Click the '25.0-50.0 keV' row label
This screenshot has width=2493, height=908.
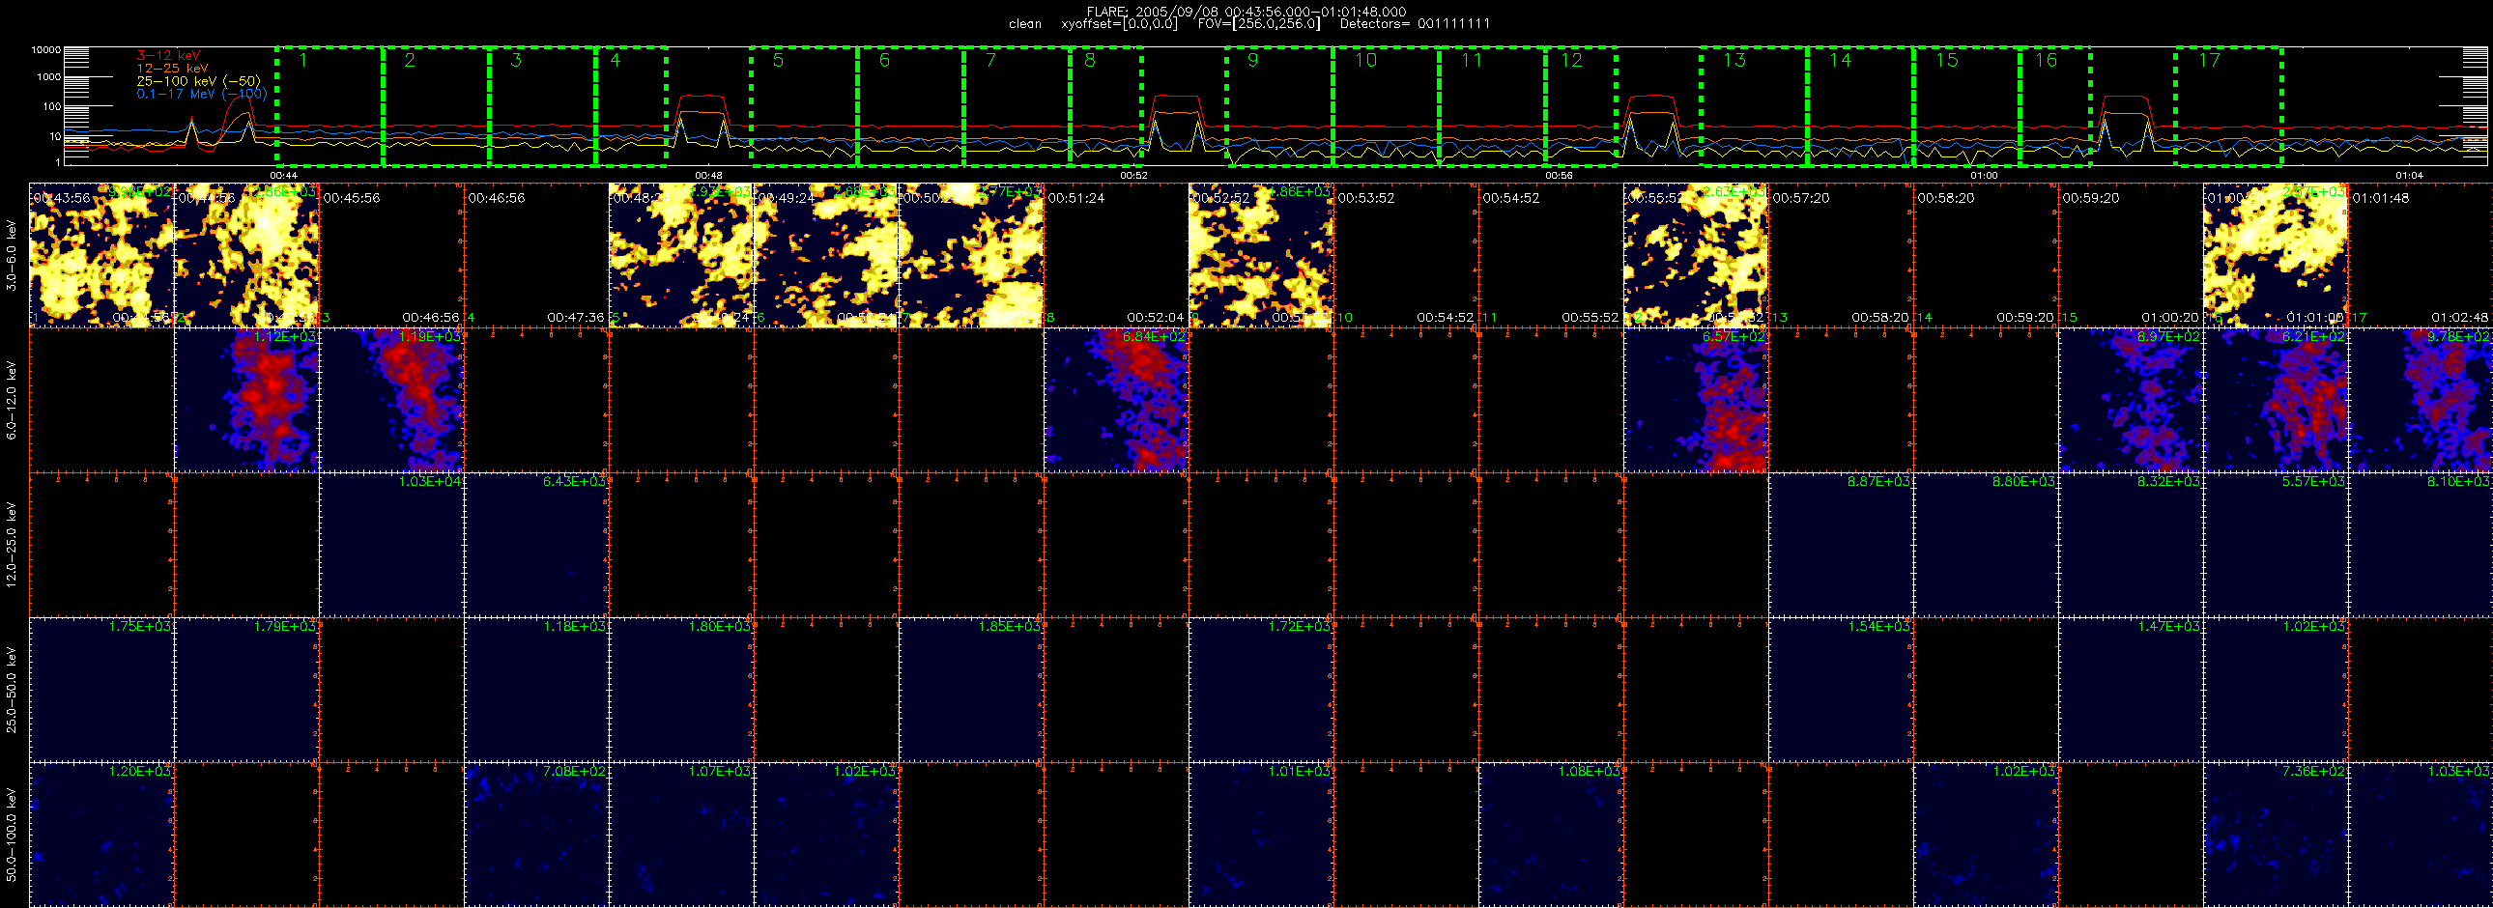pyautogui.click(x=12, y=690)
